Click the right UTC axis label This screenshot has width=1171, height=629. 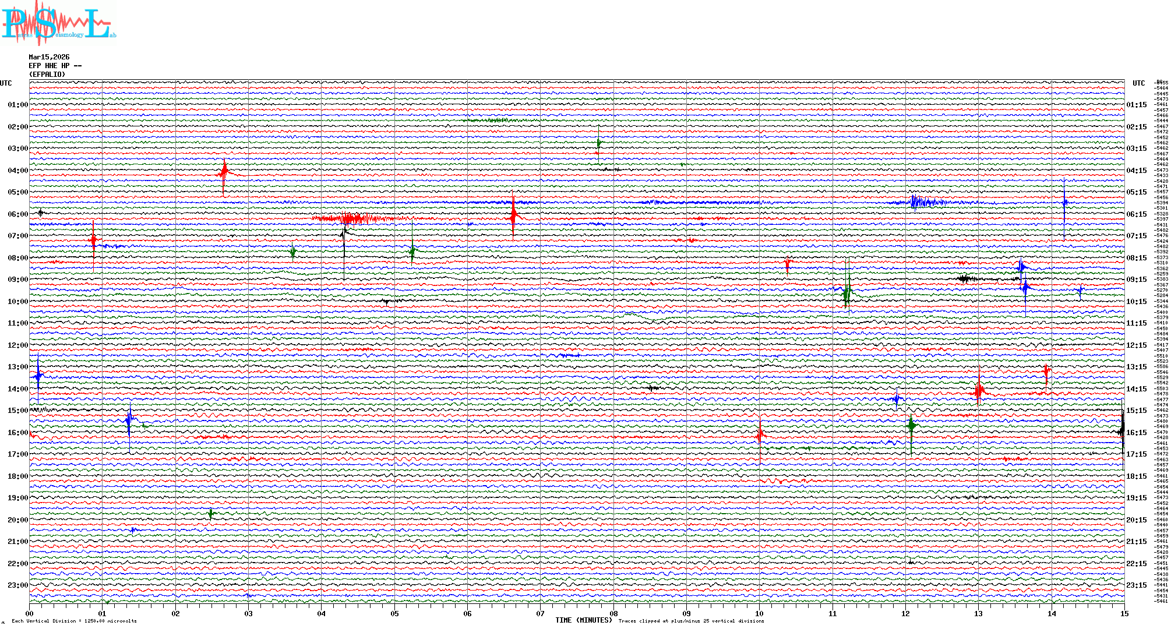pyautogui.click(x=1138, y=83)
